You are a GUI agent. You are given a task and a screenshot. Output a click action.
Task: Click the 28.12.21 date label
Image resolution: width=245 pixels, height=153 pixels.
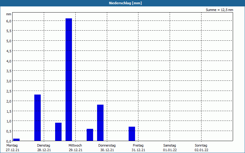(44, 150)
